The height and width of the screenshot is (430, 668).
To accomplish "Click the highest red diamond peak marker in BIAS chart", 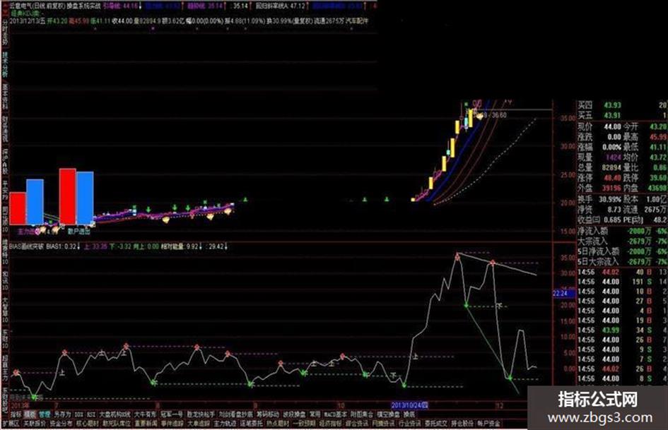I will 457,256.
